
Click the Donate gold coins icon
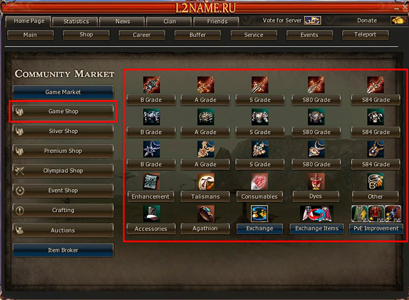[399, 20]
